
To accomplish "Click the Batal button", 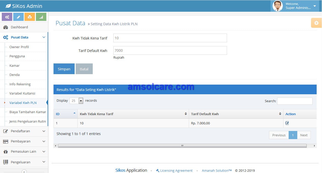I will 84,69.
